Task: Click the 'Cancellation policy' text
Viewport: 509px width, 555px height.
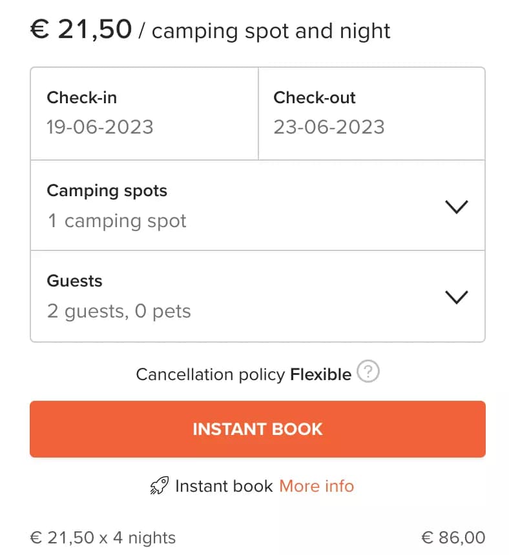Action: point(211,374)
